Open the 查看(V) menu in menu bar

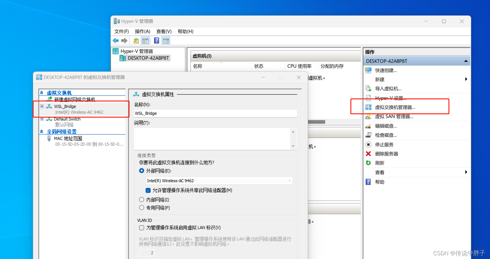coord(164,31)
